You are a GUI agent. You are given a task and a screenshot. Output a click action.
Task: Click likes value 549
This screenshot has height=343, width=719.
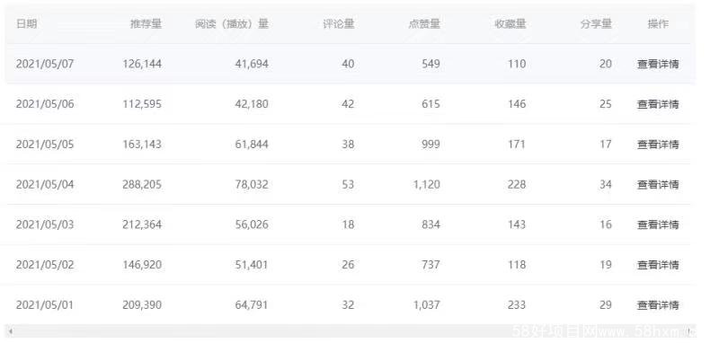431,64
